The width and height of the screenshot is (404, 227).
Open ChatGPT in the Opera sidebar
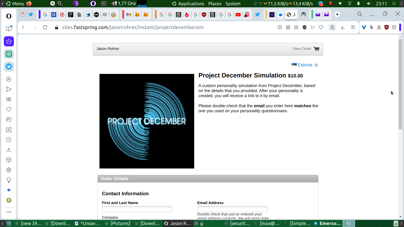(x=9, y=54)
